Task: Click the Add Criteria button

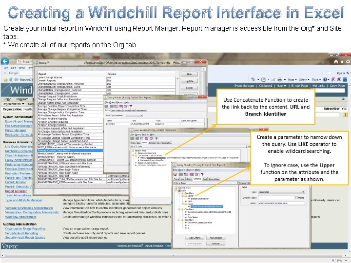Action: click(195, 238)
